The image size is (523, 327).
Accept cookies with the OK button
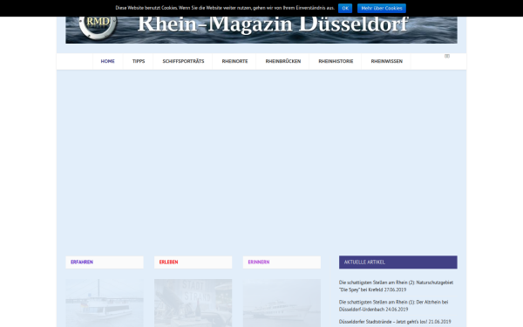(x=345, y=9)
